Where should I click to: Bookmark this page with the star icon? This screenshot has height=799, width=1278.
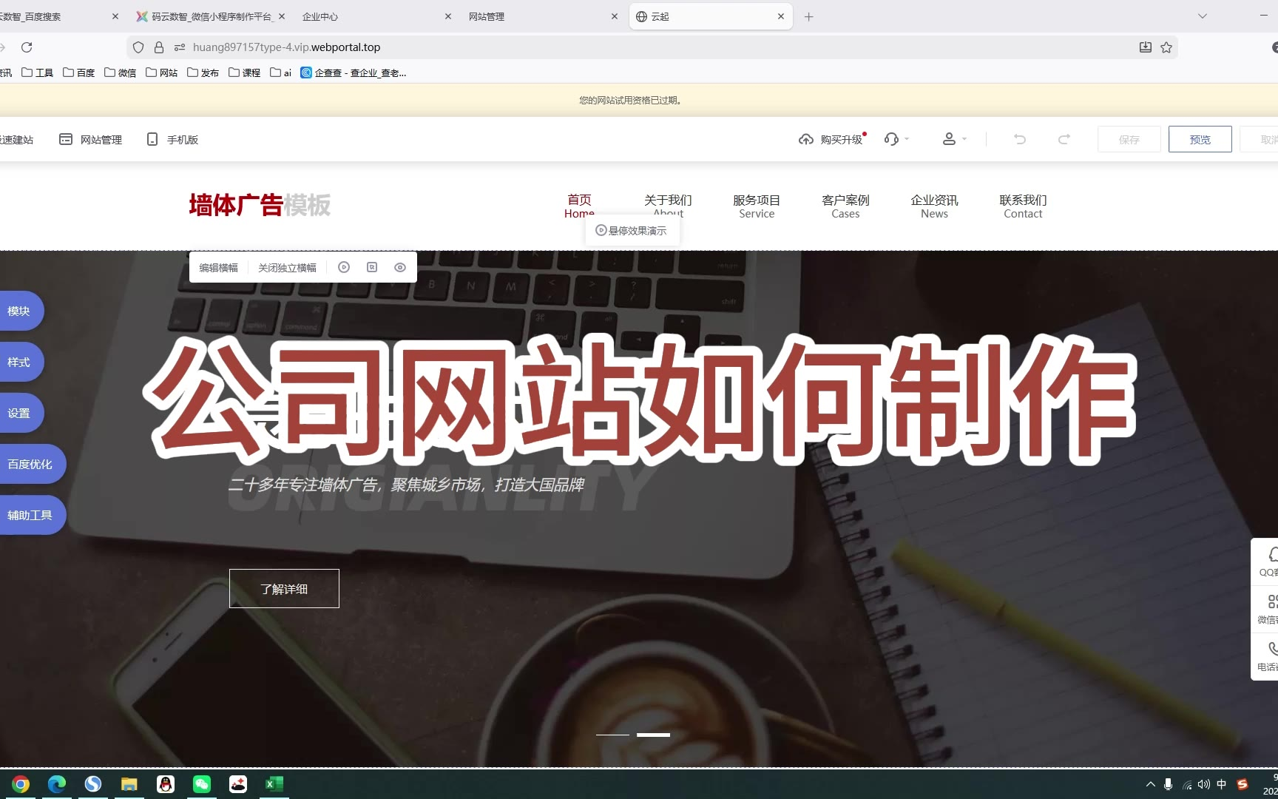pyautogui.click(x=1166, y=47)
